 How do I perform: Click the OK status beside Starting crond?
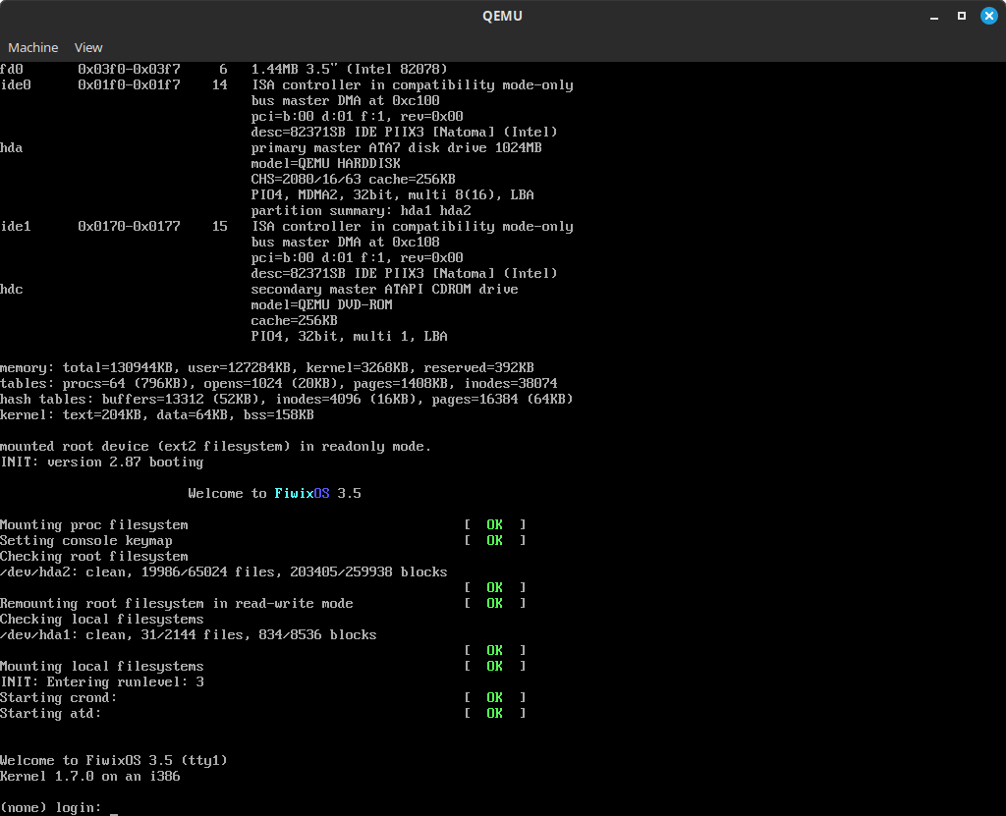tap(494, 697)
